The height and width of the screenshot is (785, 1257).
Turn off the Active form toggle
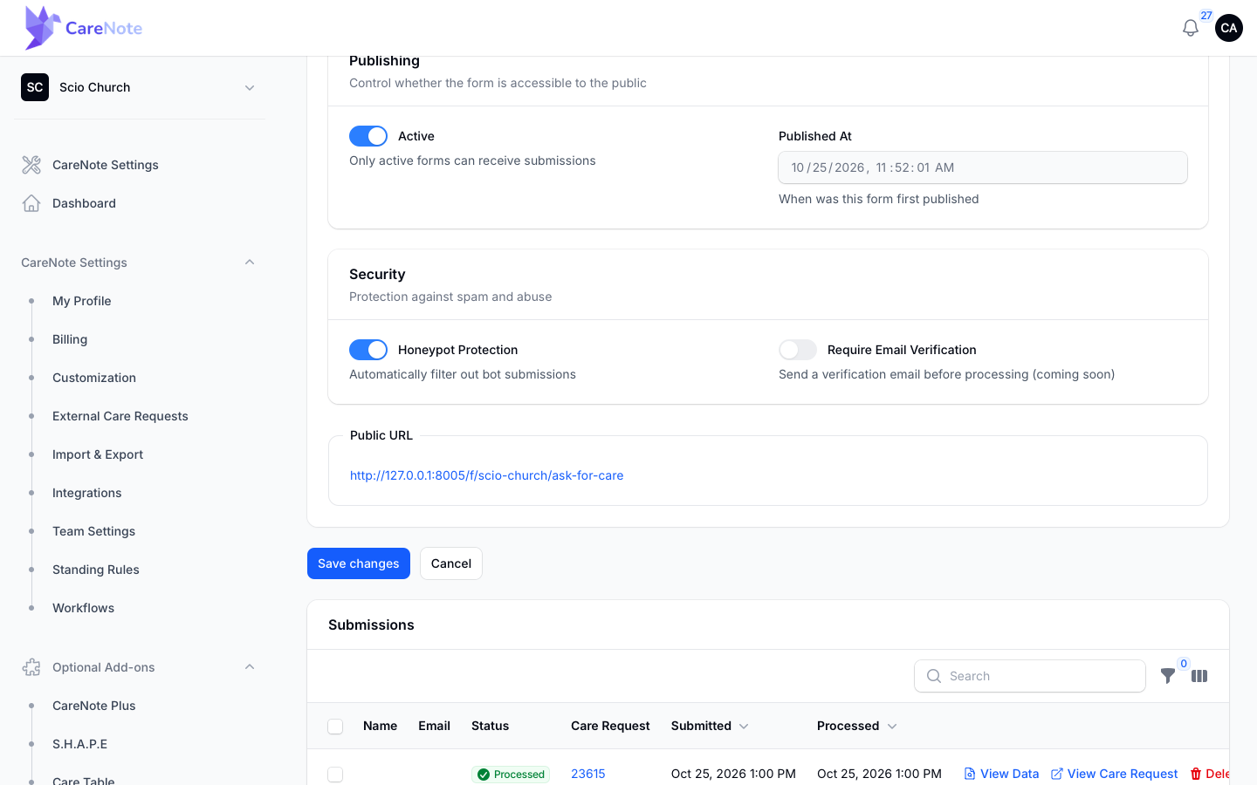pos(368,136)
